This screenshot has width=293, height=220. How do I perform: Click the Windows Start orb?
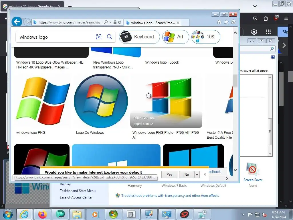[7, 214]
